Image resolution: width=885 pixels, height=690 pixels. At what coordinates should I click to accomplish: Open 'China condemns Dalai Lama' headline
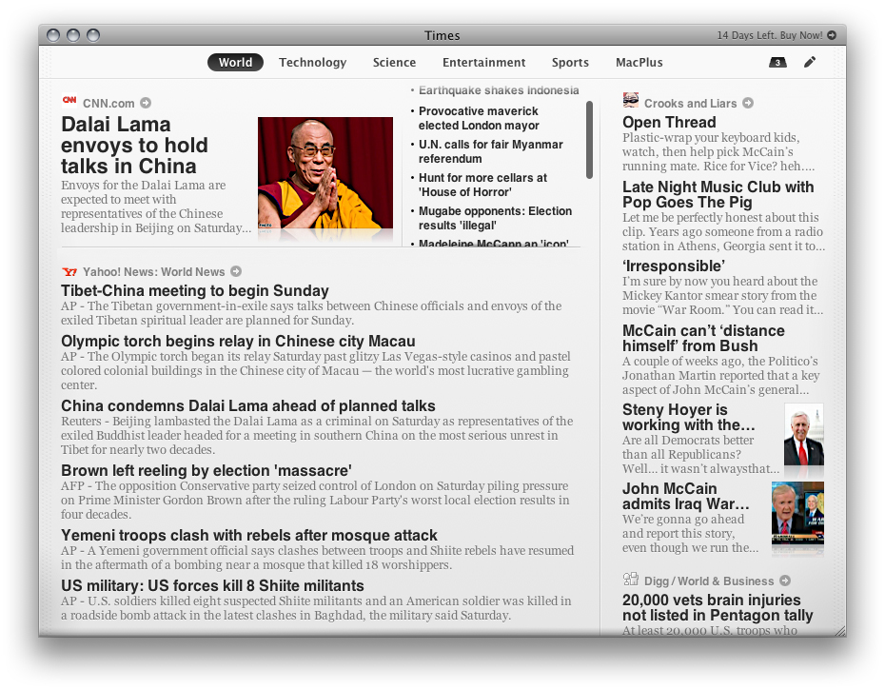point(248,406)
